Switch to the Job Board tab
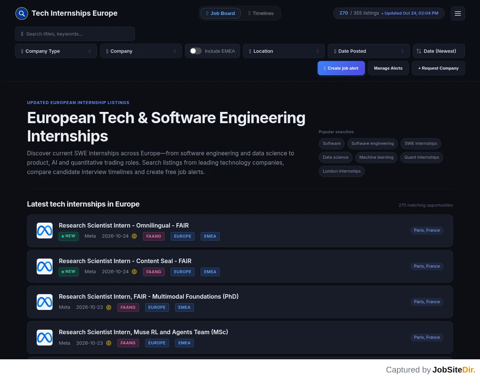Screen dimensions: 480x381 [x=221, y=13]
